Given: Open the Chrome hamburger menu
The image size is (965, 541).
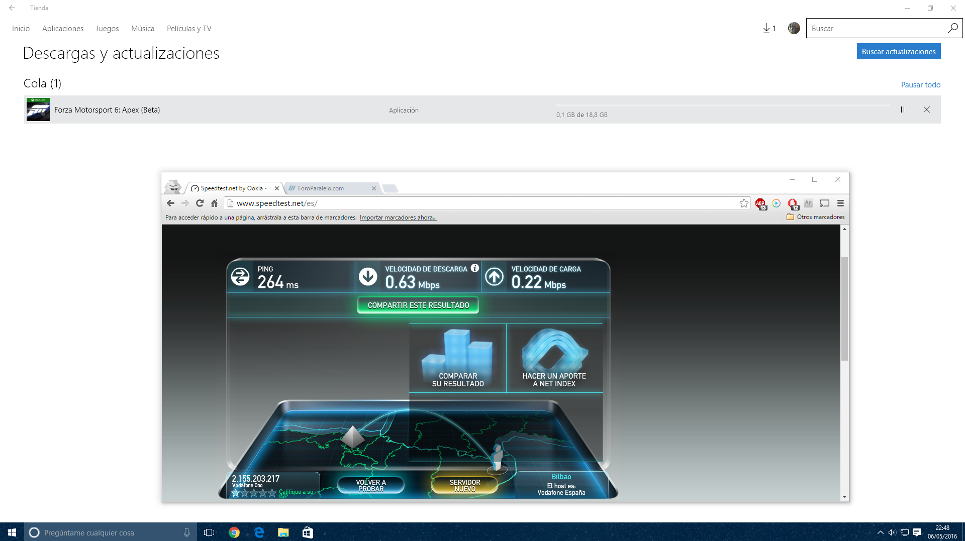Looking at the screenshot, I should (840, 203).
